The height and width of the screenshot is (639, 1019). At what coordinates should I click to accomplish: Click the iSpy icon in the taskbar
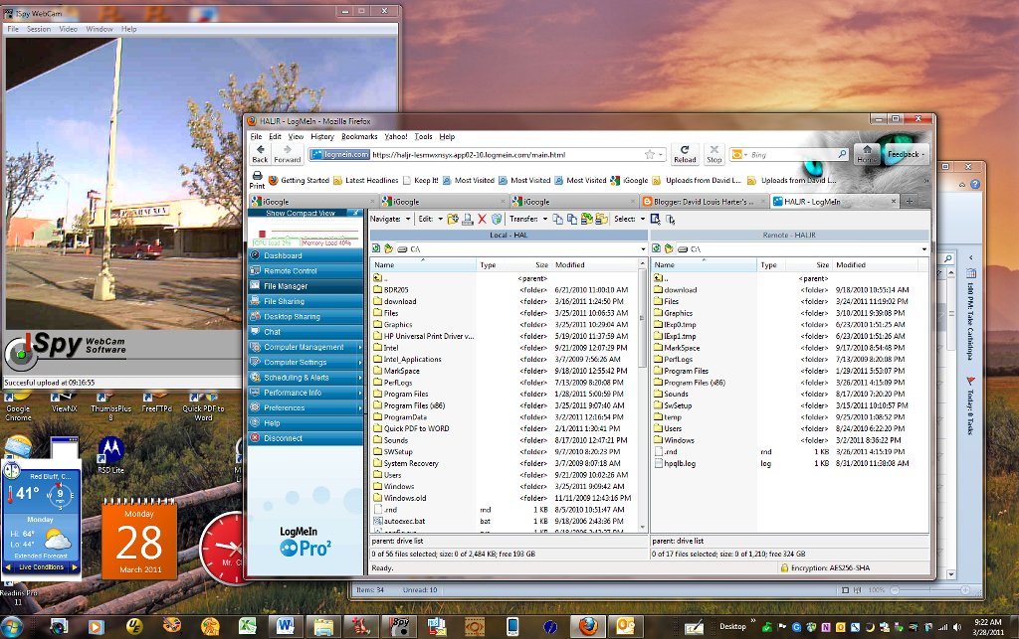[x=400, y=626]
